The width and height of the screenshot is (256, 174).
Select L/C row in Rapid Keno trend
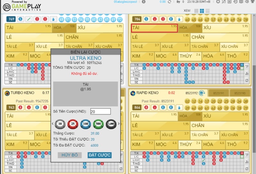pos(136,157)
